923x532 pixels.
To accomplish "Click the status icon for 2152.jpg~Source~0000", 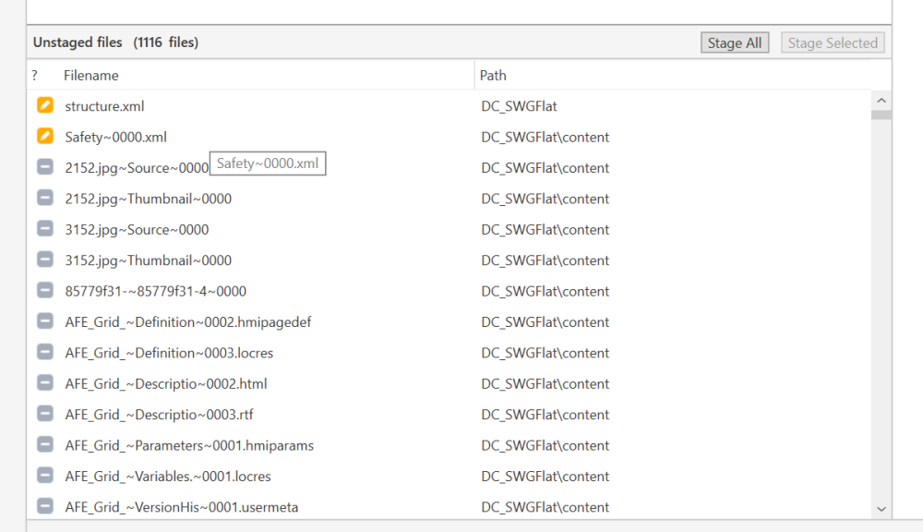I will [45, 167].
